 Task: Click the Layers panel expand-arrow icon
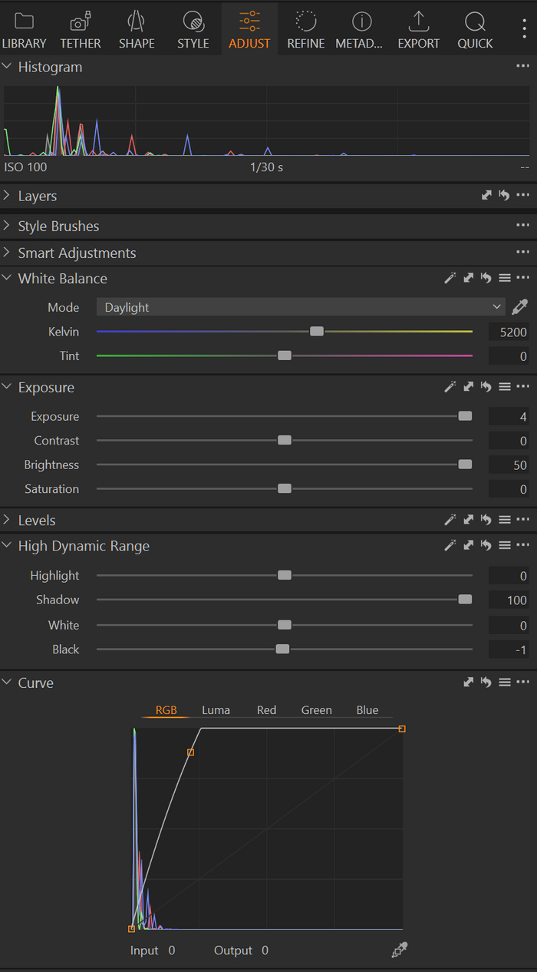(x=486, y=196)
